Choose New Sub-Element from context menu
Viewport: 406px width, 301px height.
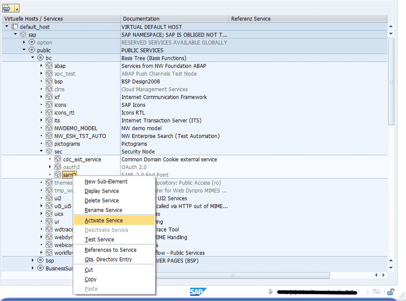[106, 181]
